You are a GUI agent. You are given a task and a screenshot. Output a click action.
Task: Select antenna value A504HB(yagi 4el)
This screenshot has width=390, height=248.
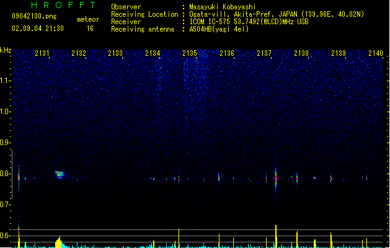click(x=219, y=29)
